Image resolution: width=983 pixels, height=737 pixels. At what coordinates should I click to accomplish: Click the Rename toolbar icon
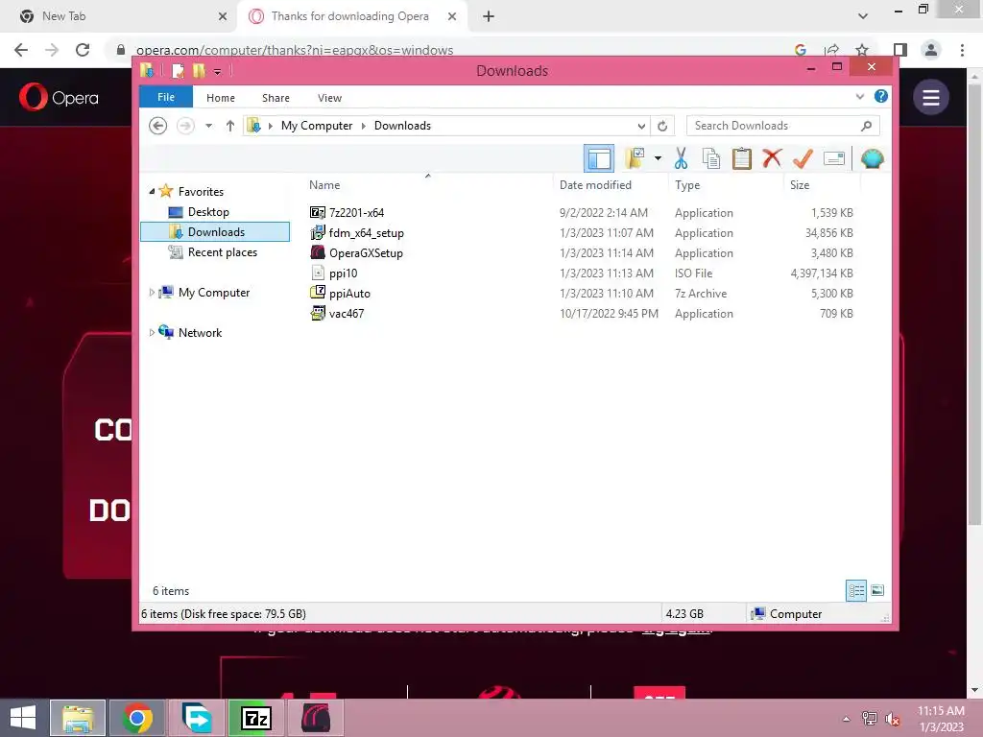click(x=834, y=158)
